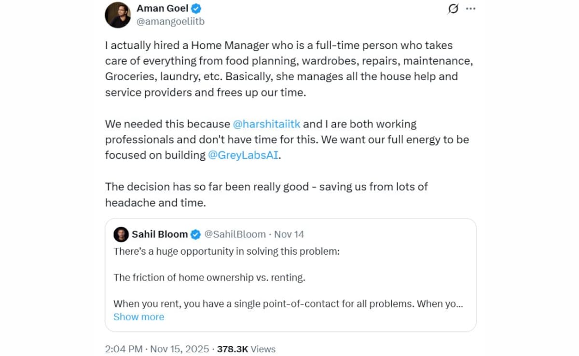Screen dimensions: 579x356
Task: Visit the @harshitaiitk mention
Action: point(266,124)
